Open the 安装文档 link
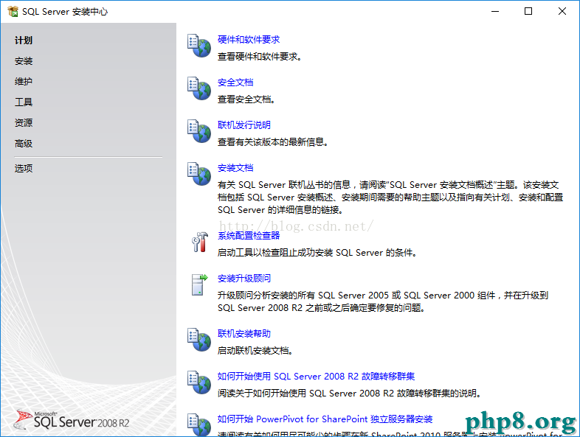This screenshot has height=437, width=580. tap(235, 168)
